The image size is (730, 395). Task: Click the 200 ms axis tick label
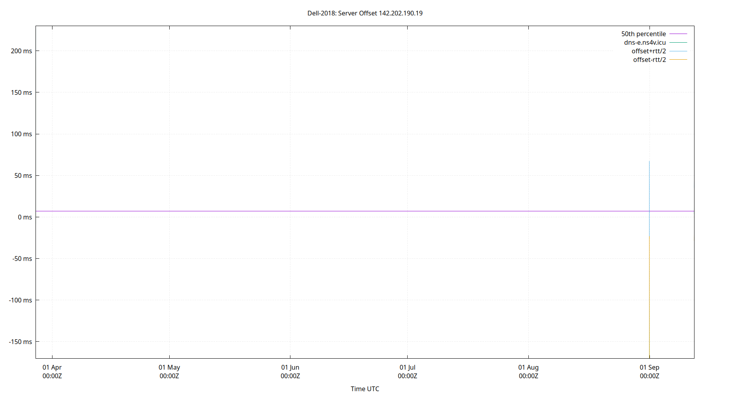pos(21,51)
